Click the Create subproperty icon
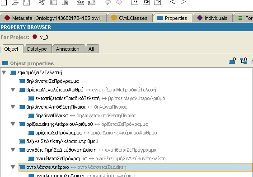Image resolution: width=253 pixels, height=177 pixels. tap(244, 61)
